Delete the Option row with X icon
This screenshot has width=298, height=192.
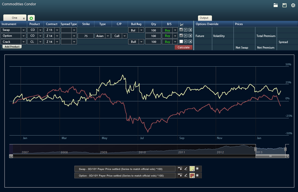(x=190, y=36)
